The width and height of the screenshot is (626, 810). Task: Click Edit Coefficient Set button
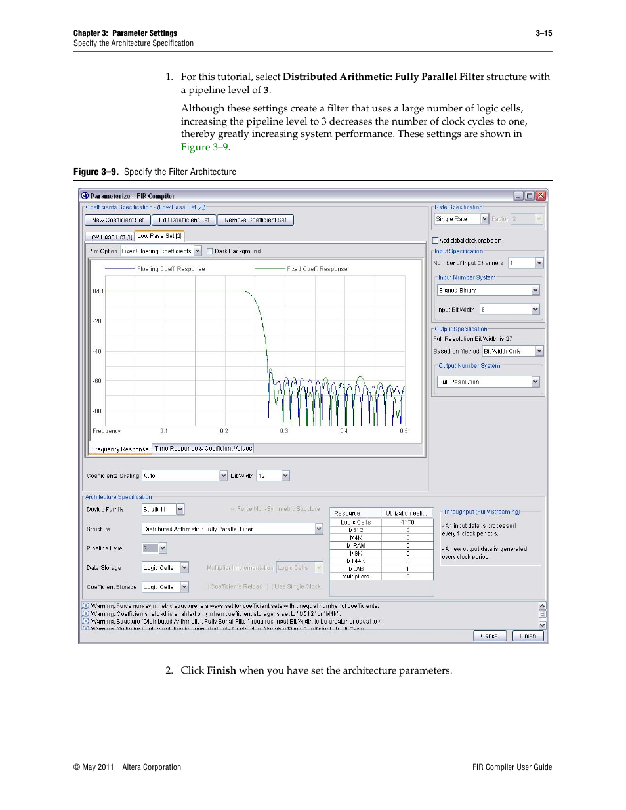184,220
